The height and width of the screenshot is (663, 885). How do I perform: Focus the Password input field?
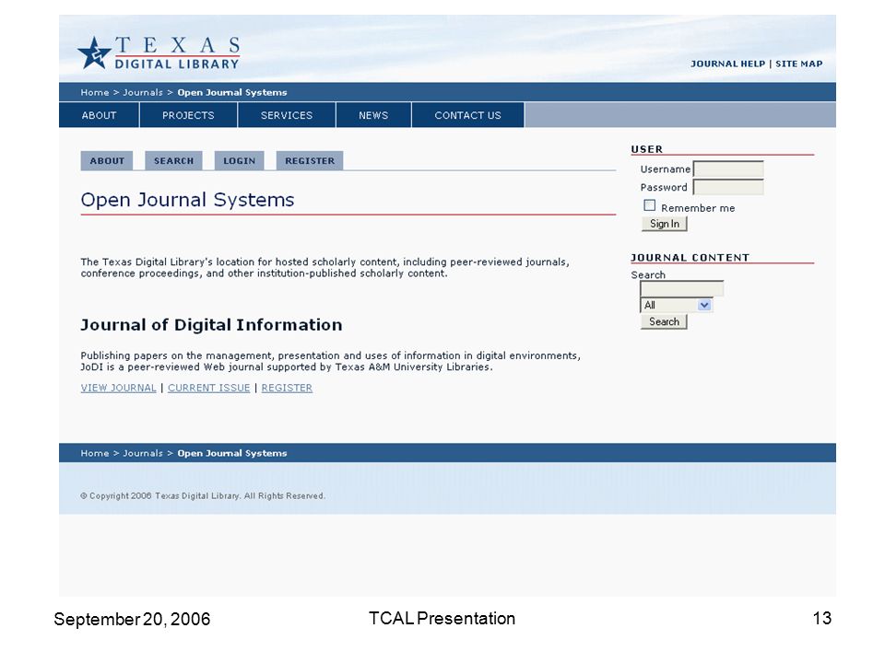728,187
